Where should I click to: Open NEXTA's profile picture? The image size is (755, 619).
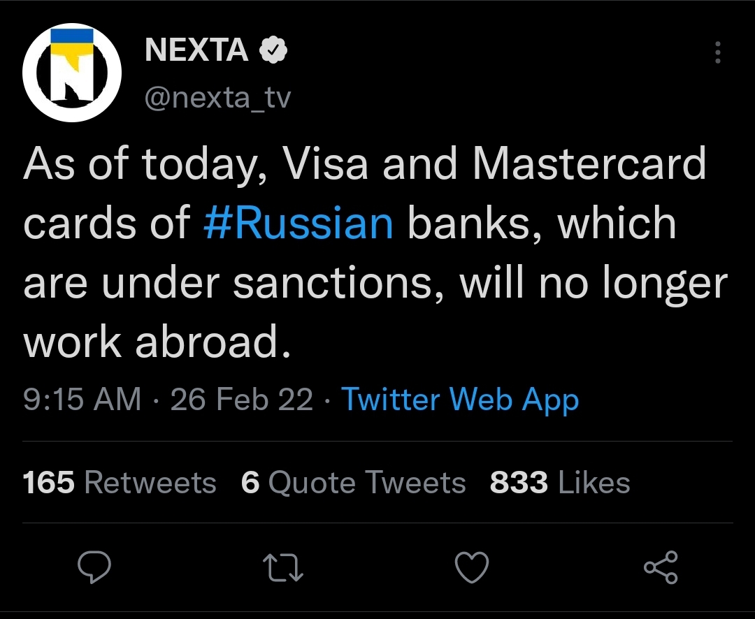[x=72, y=73]
